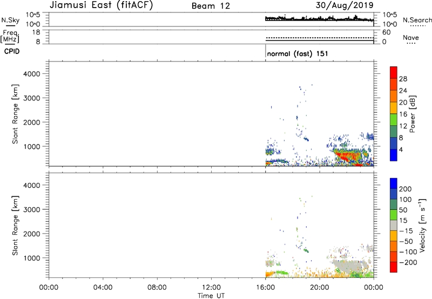Click the '12:00' time axis label
Screen dimensions: 432x299
point(211,288)
